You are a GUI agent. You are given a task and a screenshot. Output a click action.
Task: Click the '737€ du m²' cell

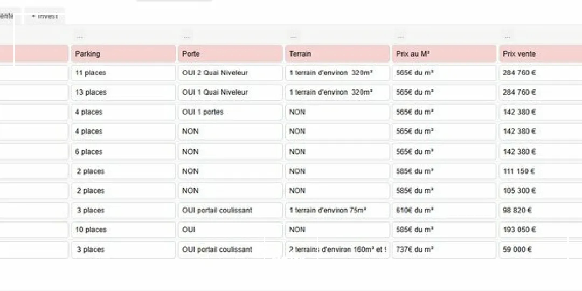(x=444, y=250)
